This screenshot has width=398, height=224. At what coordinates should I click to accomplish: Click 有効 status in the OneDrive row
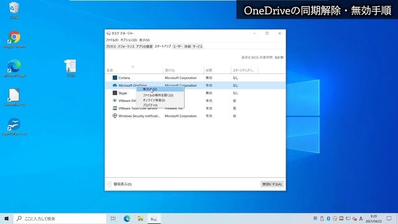209,86
